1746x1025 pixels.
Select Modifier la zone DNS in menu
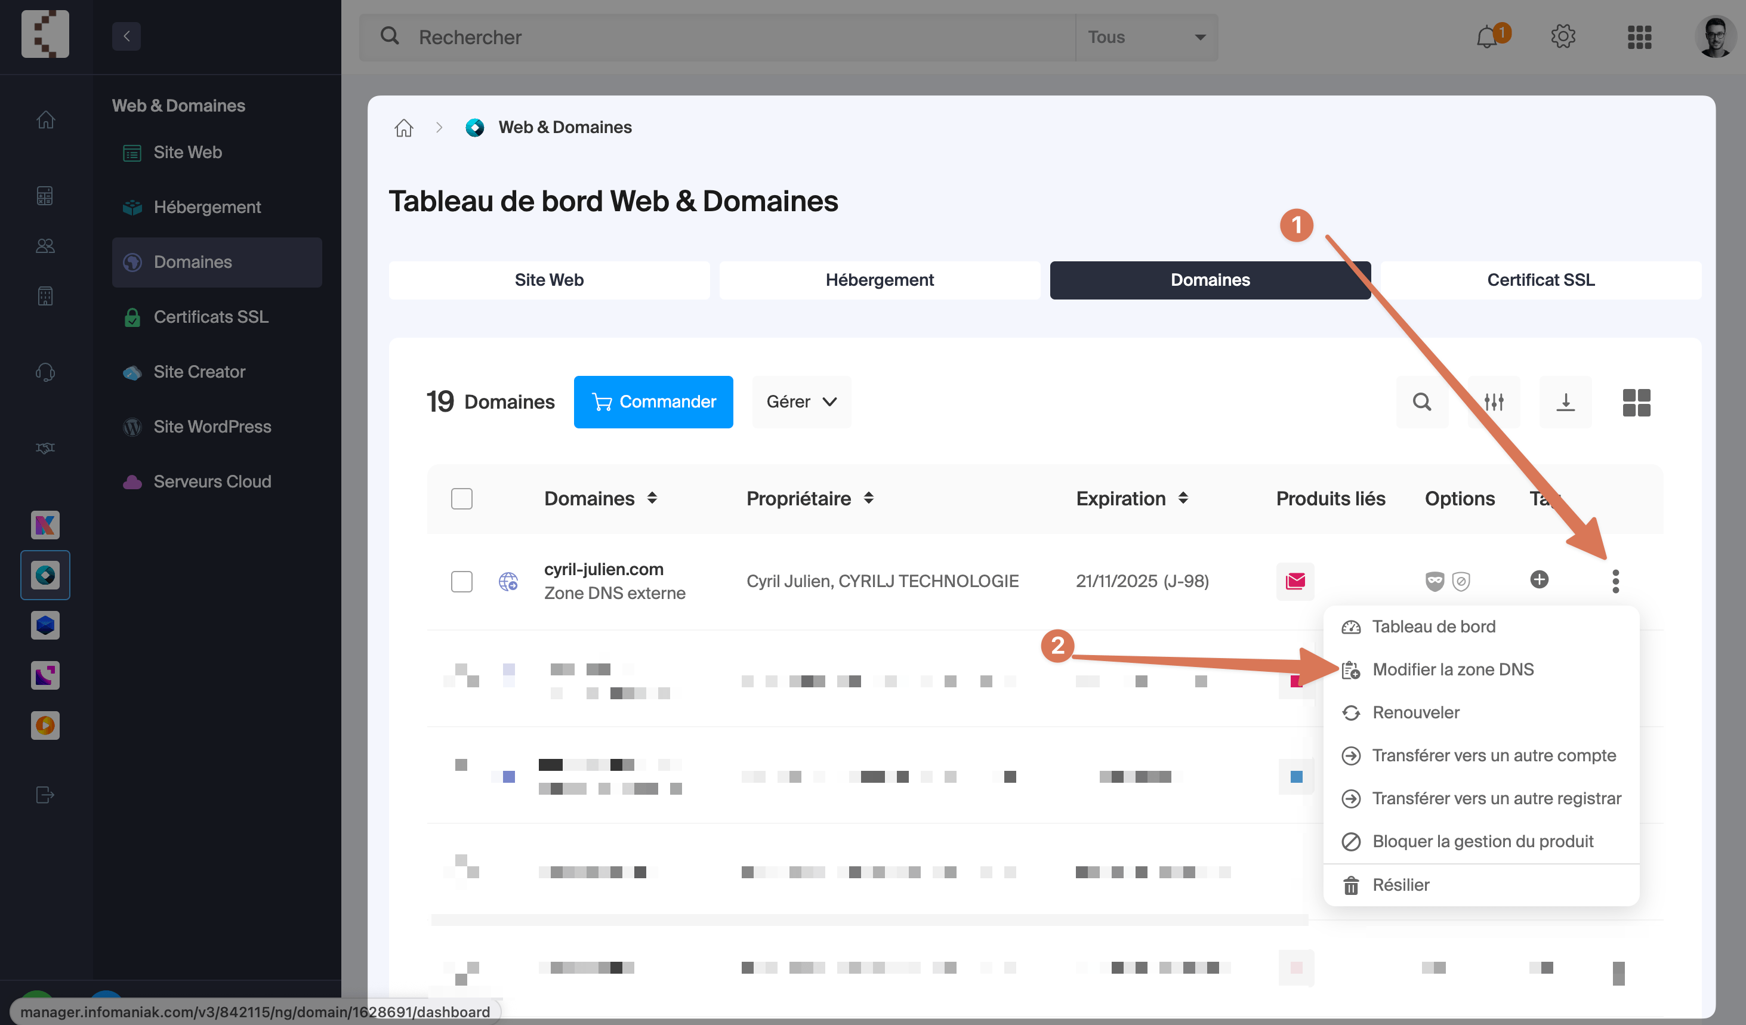[1453, 669]
